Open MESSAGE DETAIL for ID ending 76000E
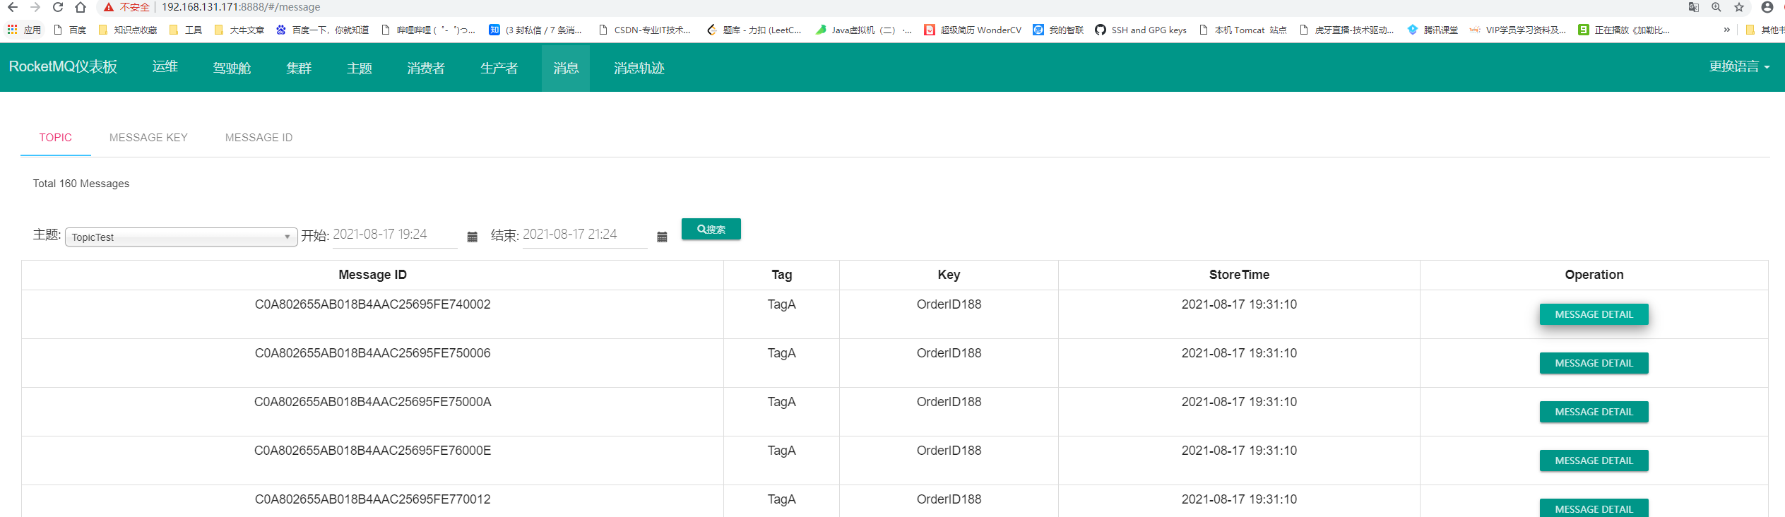The height and width of the screenshot is (517, 1785). 1594,460
